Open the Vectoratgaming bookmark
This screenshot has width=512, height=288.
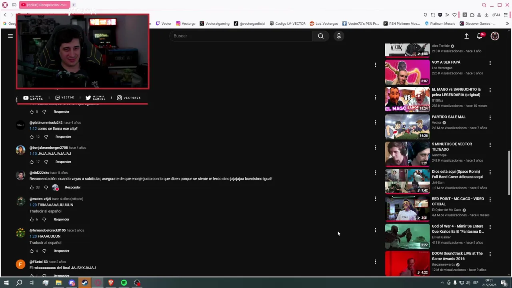tap(214, 24)
